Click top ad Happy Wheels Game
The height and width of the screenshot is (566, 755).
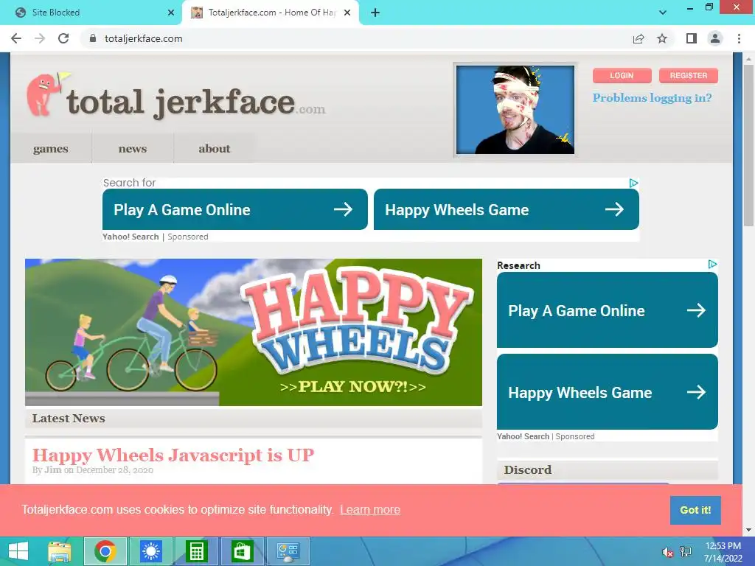pyautogui.click(x=507, y=209)
